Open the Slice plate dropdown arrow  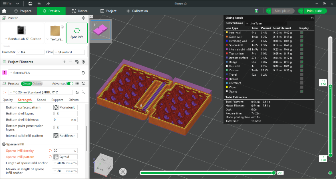269,11
